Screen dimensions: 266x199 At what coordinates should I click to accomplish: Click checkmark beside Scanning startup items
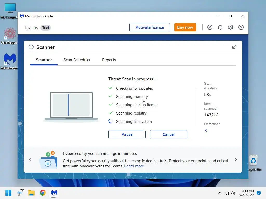coord(110,105)
